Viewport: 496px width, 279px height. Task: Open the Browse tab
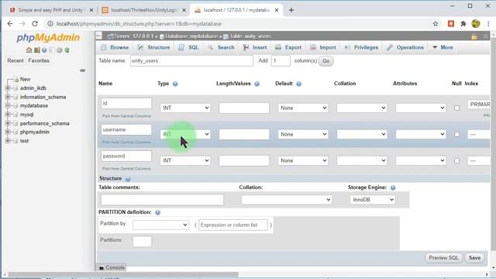point(115,47)
